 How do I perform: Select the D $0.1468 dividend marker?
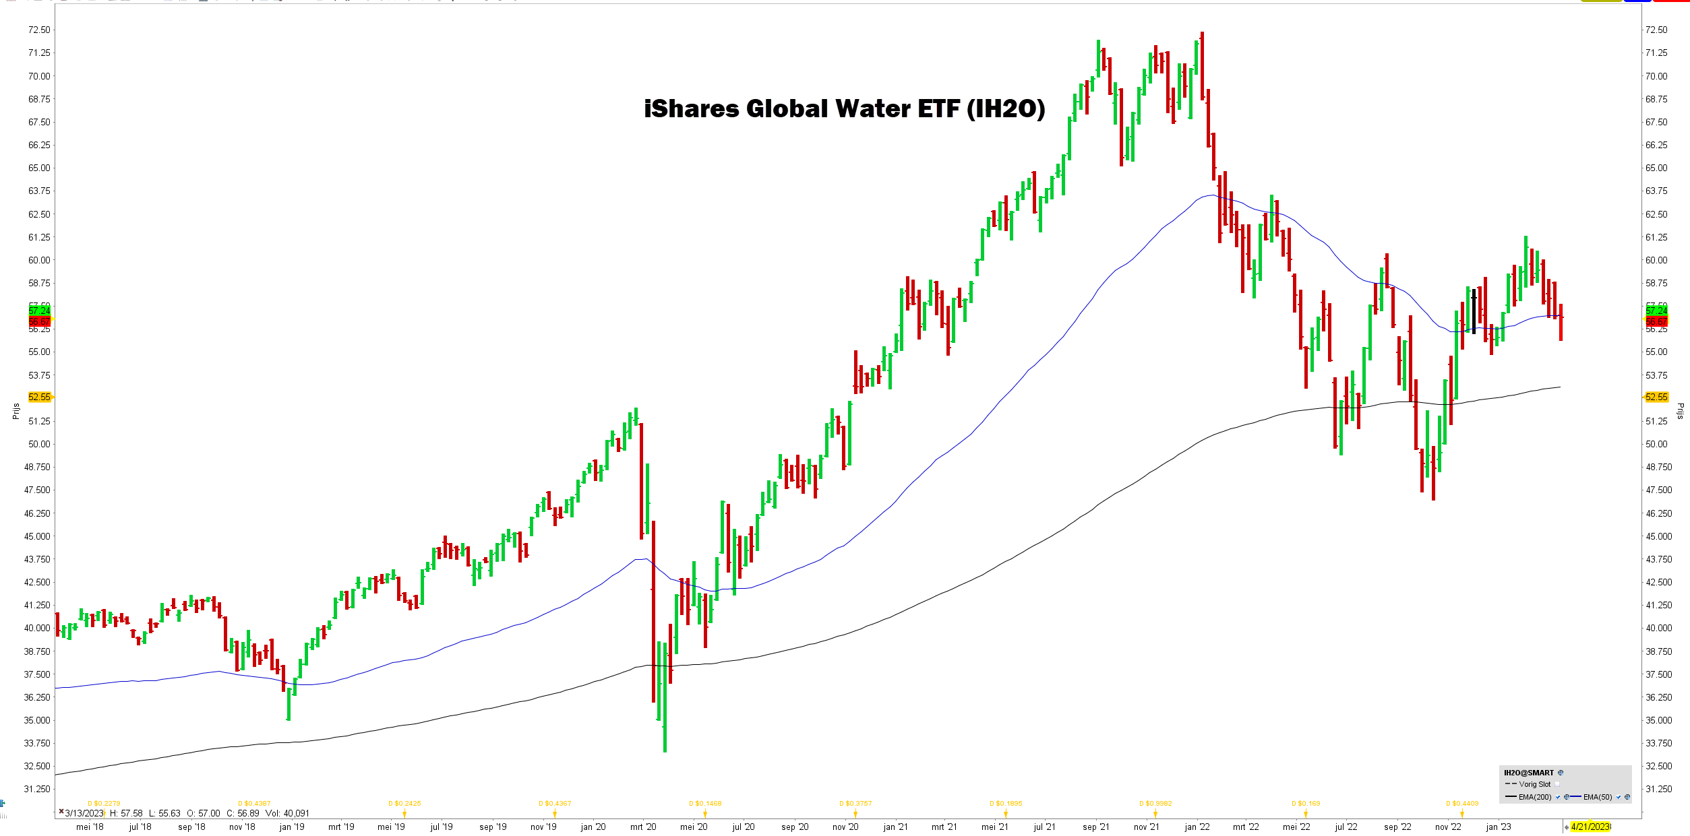pyautogui.click(x=705, y=804)
